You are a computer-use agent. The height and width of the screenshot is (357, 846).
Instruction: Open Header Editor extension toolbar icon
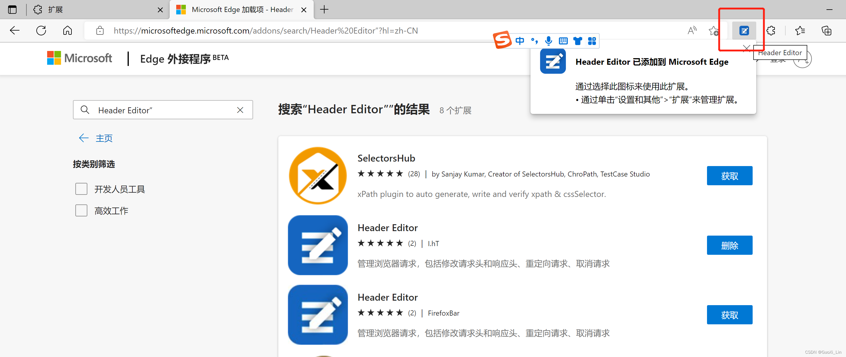(744, 31)
